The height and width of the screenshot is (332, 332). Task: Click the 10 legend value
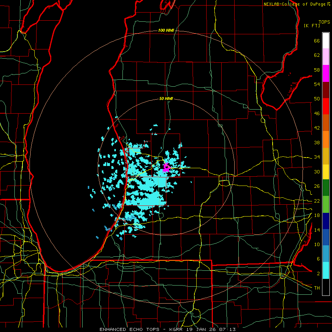point(317,245)
